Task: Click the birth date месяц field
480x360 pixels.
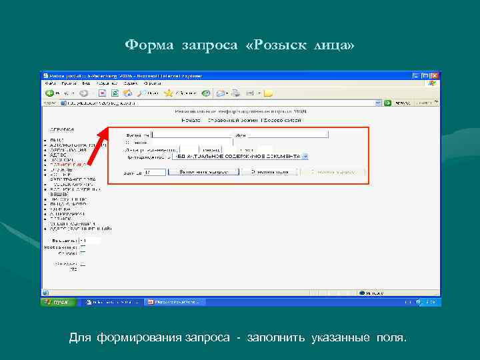Action: [229, 150]
